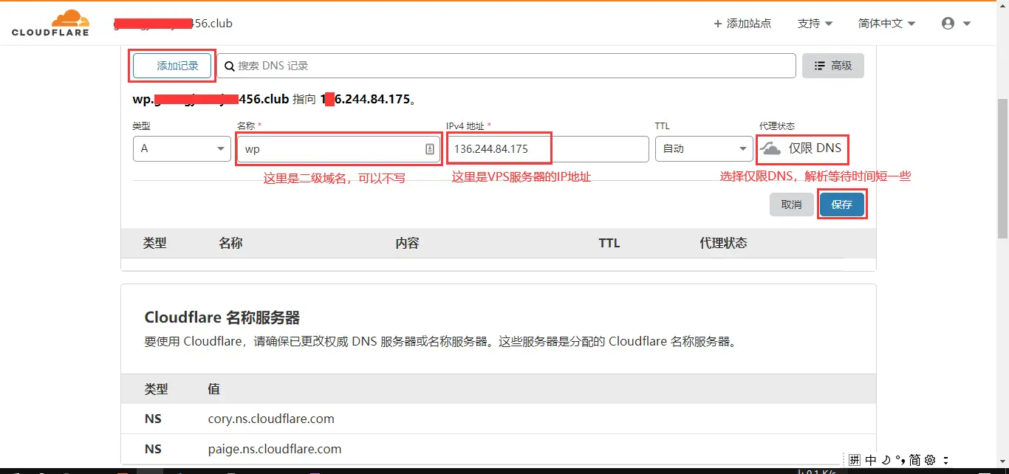Image resolution: width=1009 pixels, height=474 pixels.
Task: Expand the 支持 support menu
Action: point(815,24)
